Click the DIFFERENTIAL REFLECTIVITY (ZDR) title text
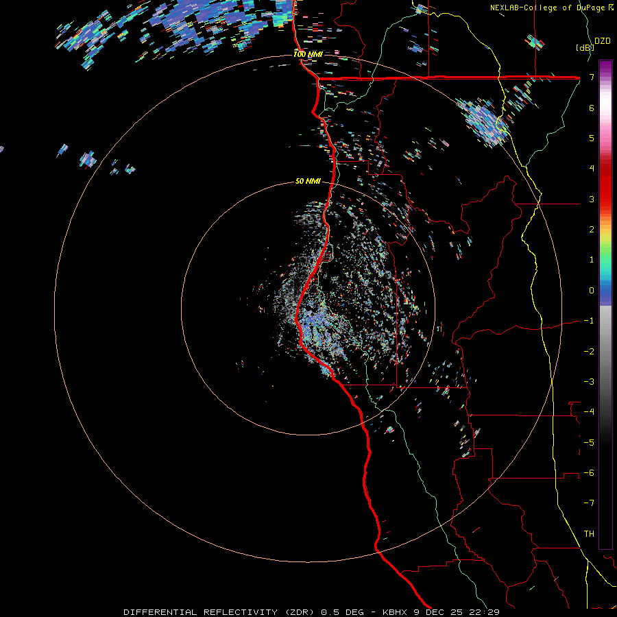 (220, 612)
